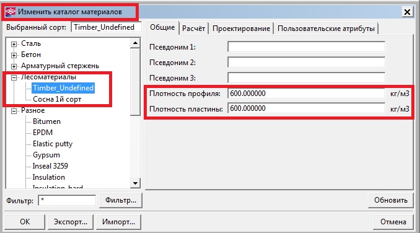The image size is (420, 233).
Task: Click the Плотность профиля field
Action: pyautogui.click(x=307, y=94)
